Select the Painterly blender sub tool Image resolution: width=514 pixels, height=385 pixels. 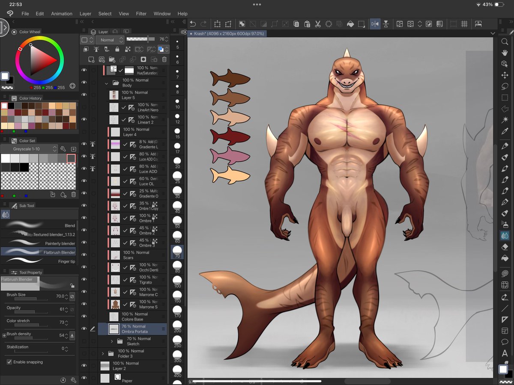[39, 243]
